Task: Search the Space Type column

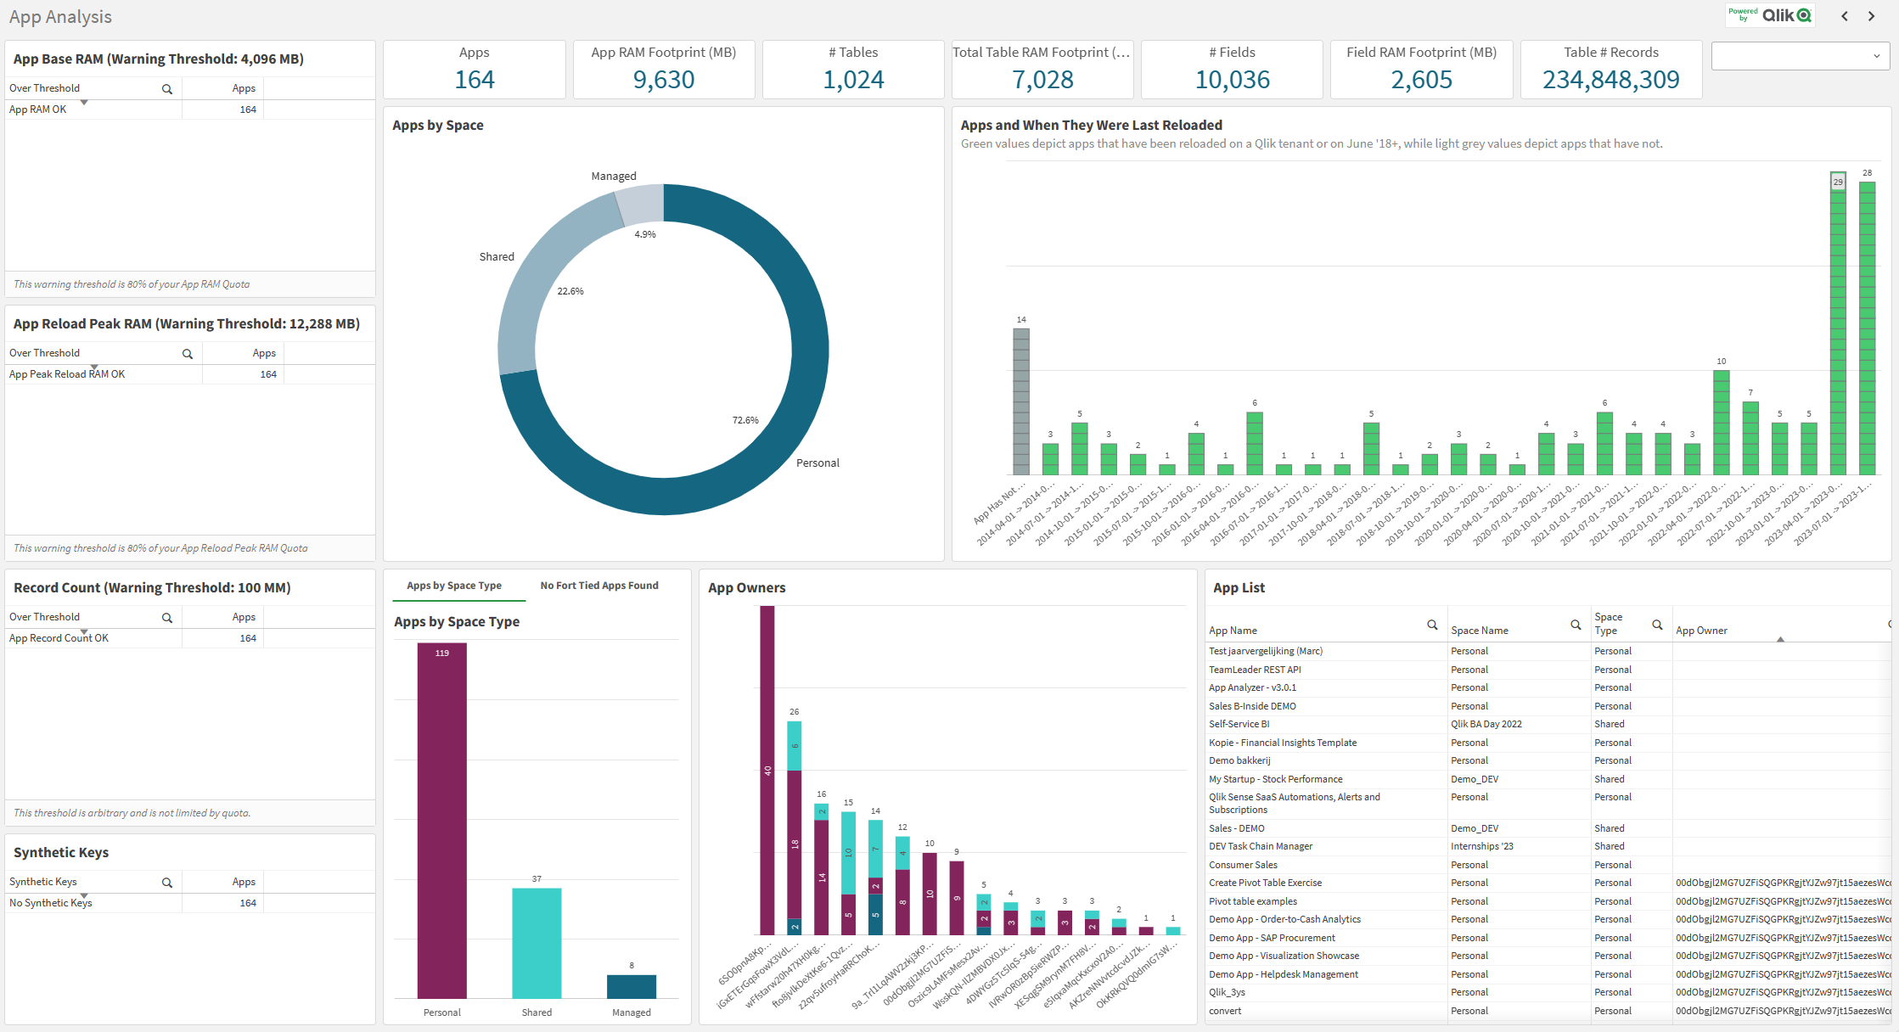Action: point(1658,624)
